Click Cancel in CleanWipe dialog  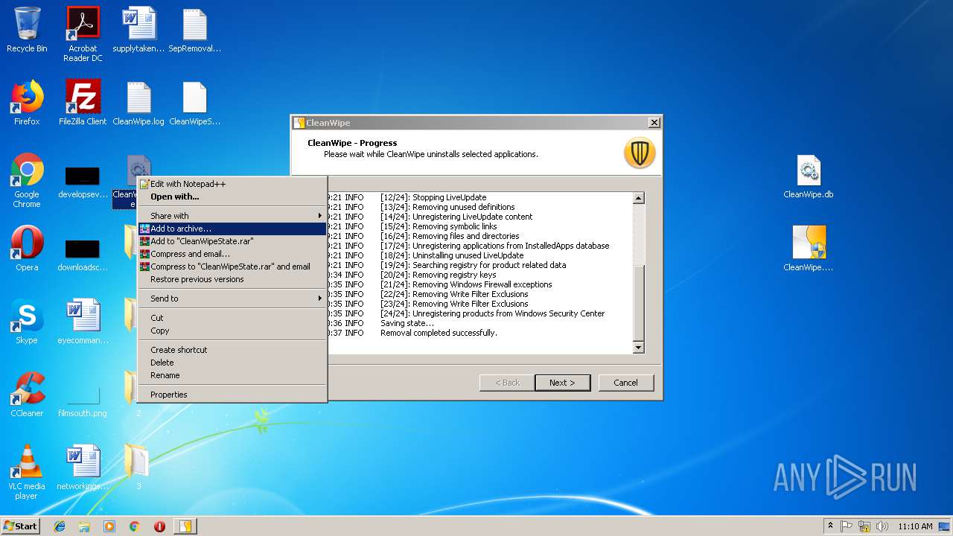(626, 383)
